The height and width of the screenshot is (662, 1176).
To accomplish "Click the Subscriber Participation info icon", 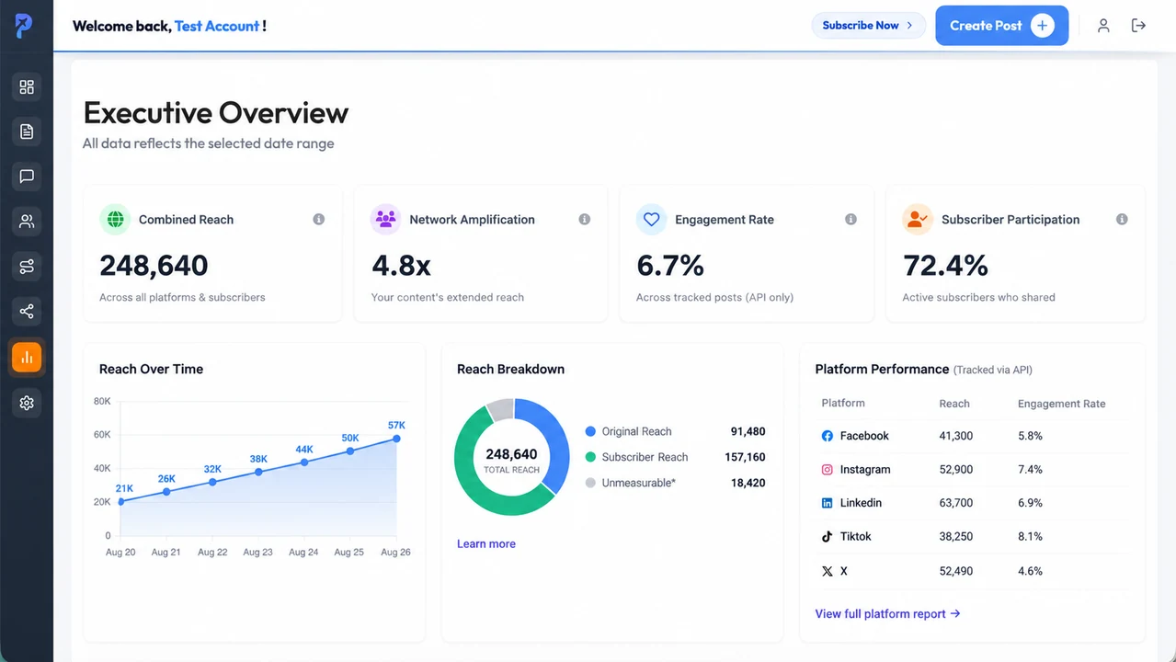I will pos(1122,220).
